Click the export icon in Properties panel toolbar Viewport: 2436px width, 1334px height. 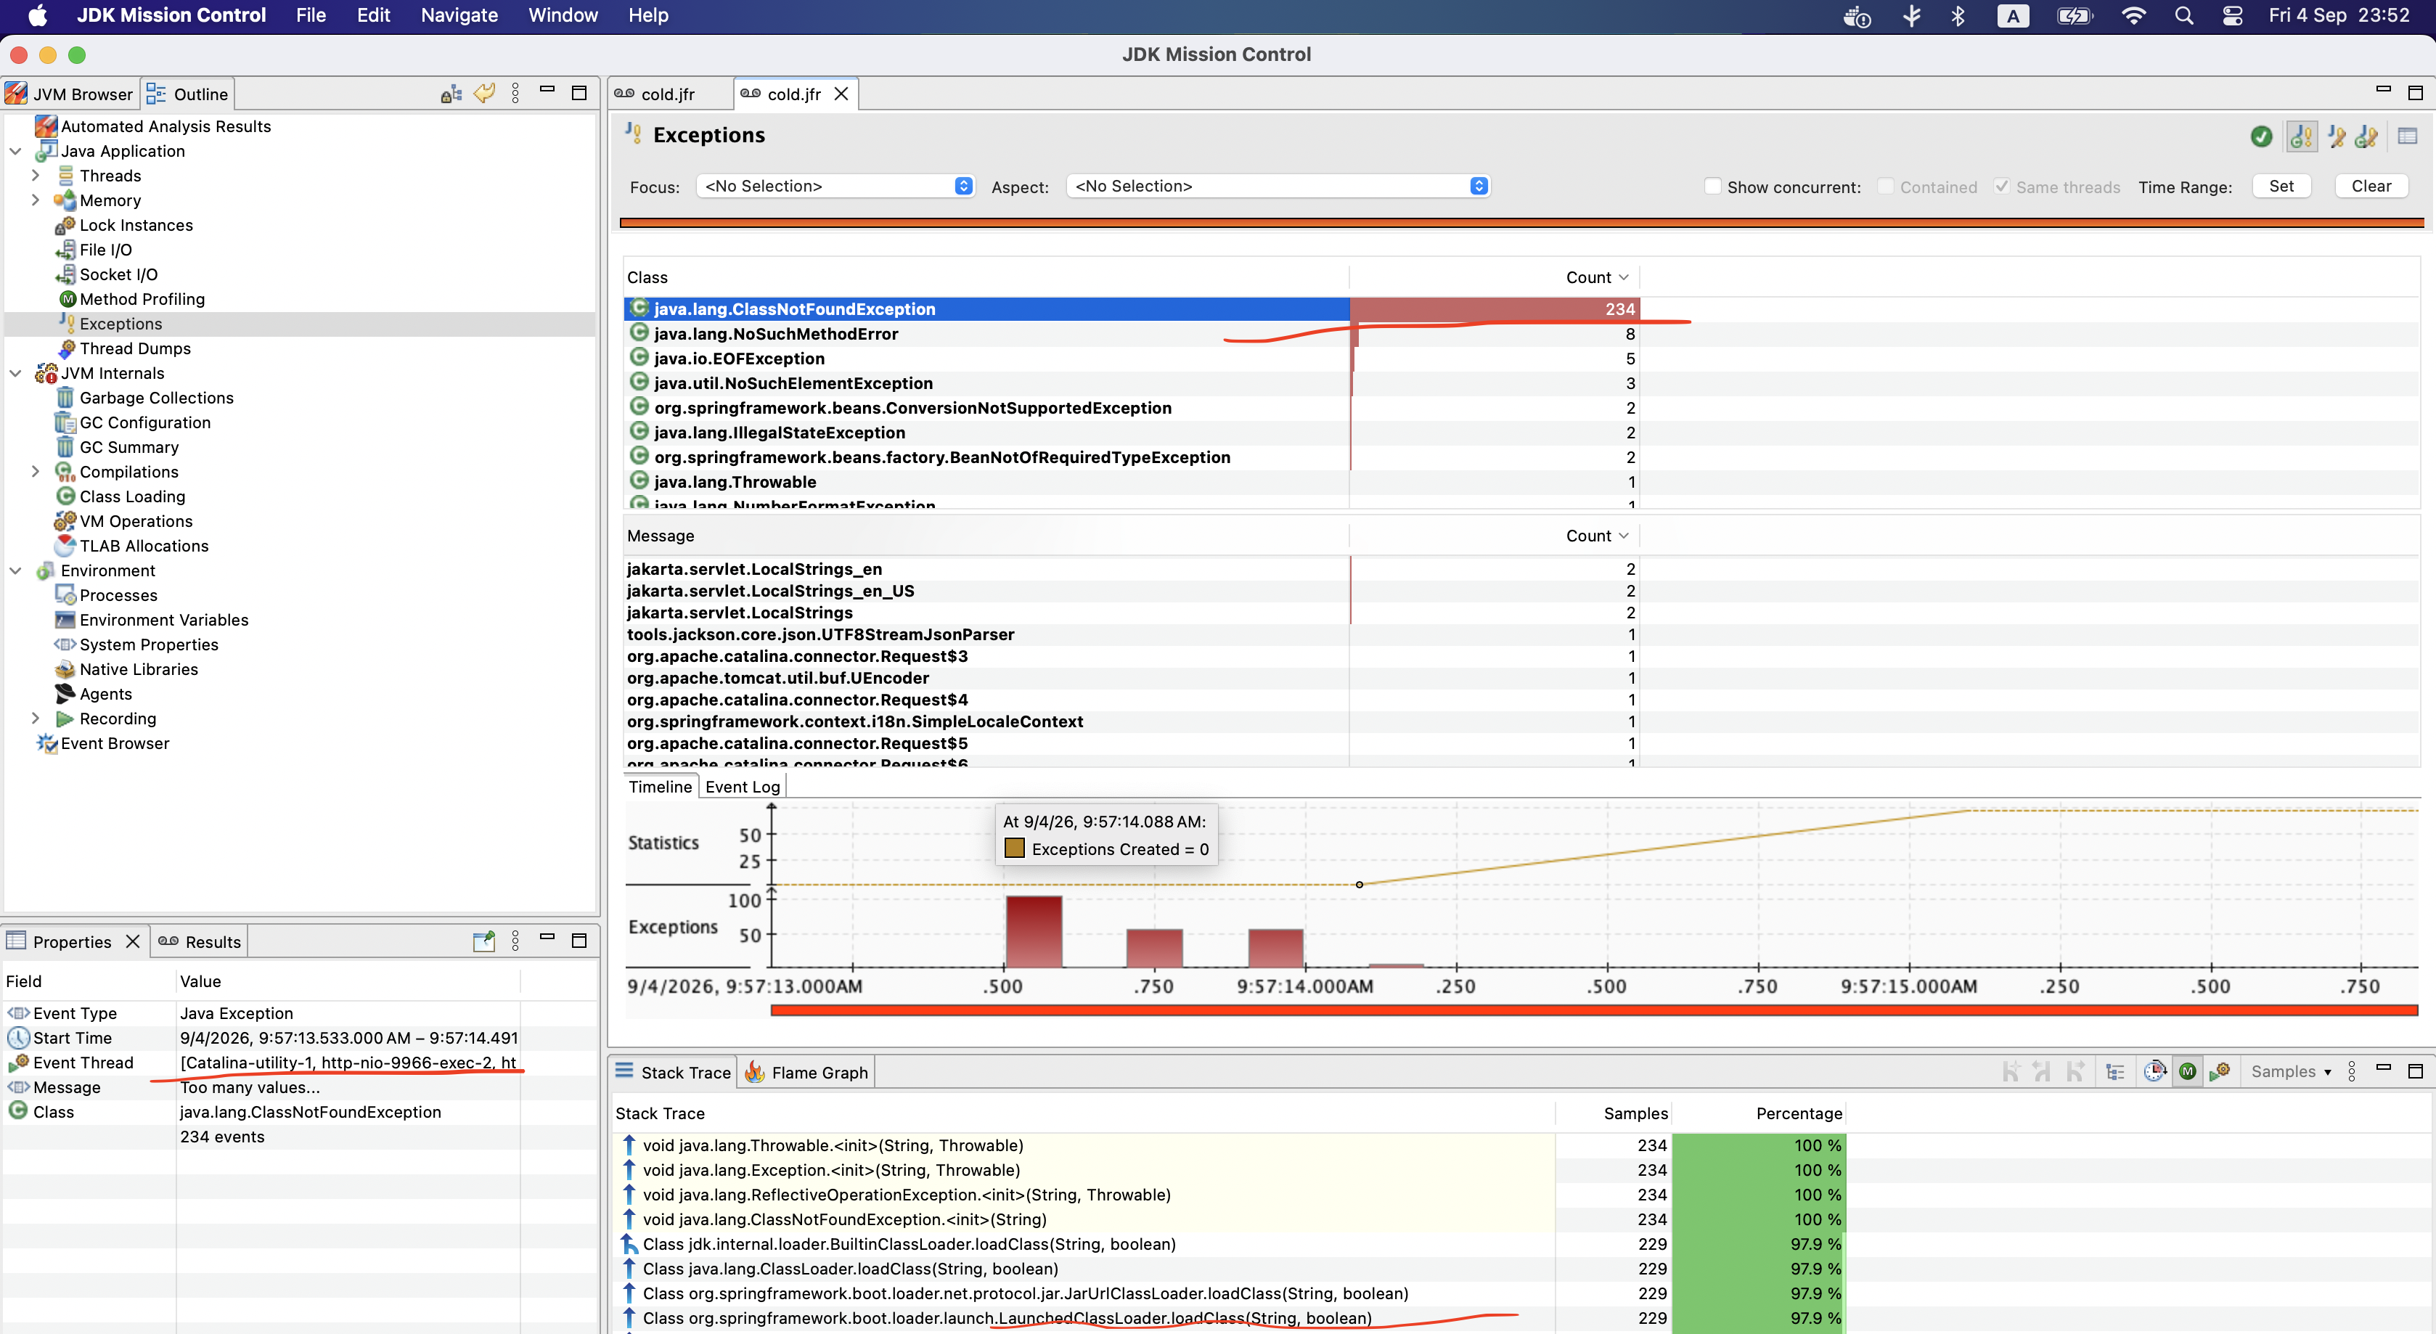[x=484, y=941]
